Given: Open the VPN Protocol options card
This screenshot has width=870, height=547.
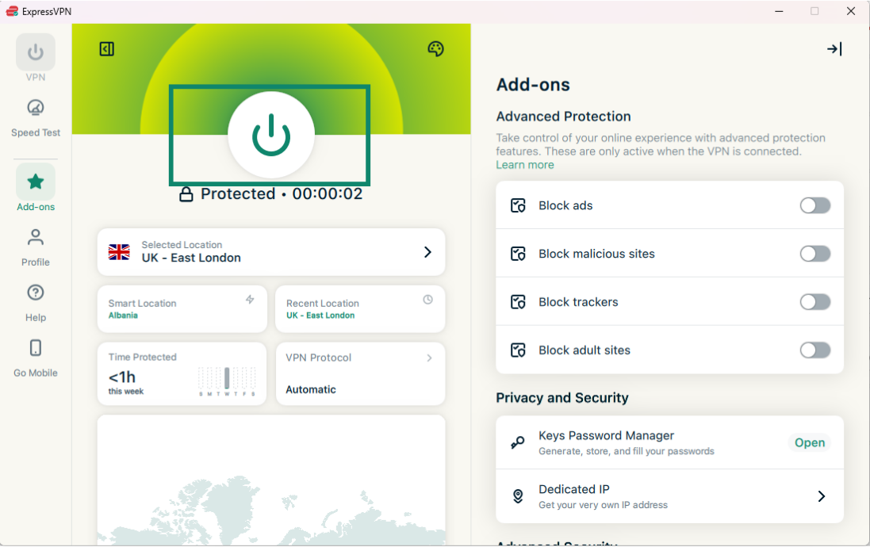Looking at the screenshot, I should [x=360, y=373].
